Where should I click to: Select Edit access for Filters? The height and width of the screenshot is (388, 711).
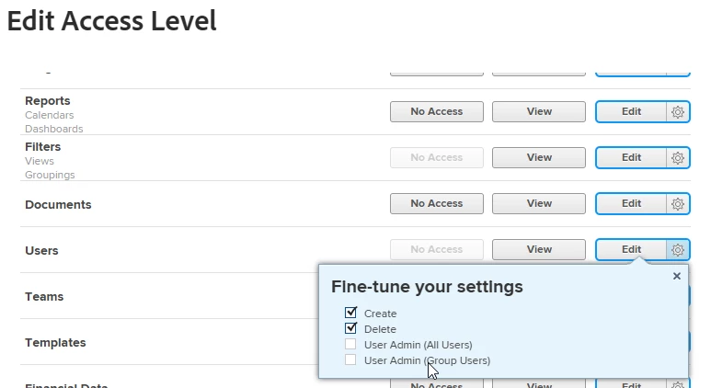click(x=631, y=158)
